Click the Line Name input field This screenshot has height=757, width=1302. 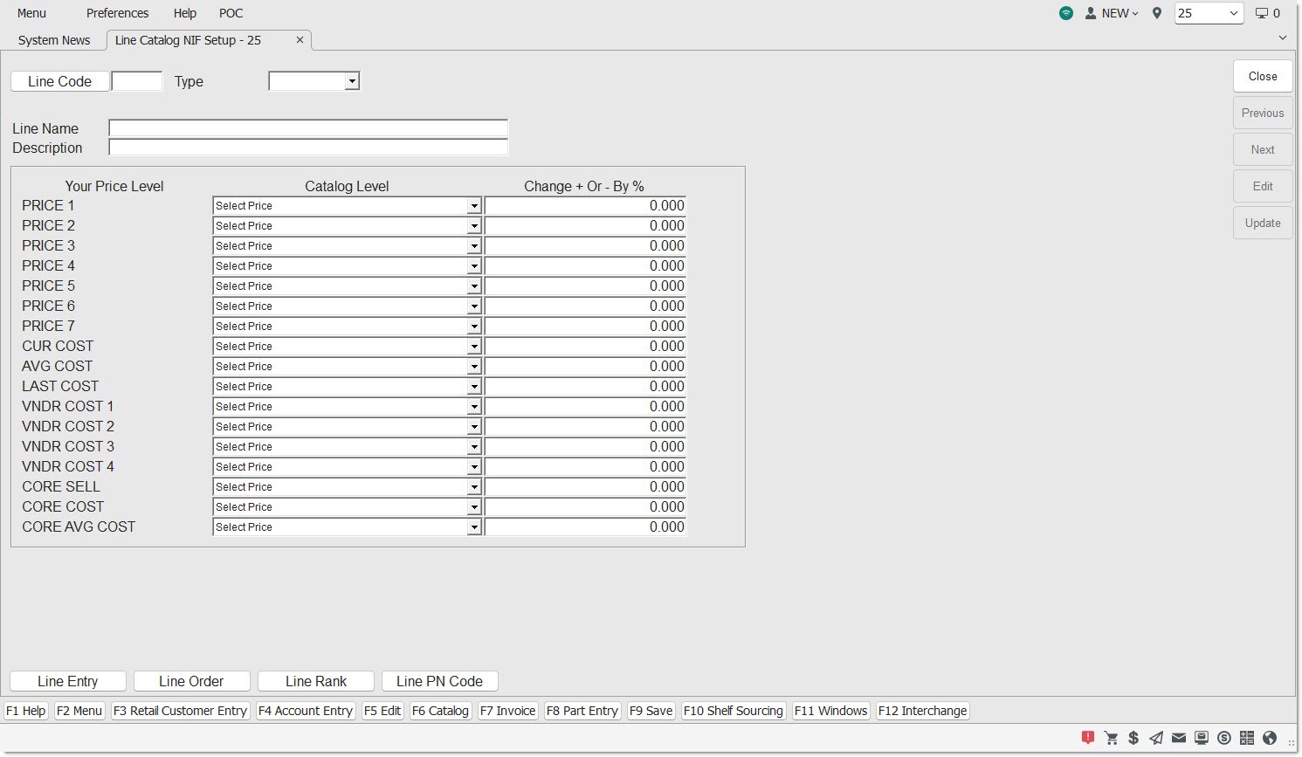click(x=307, y=128)
